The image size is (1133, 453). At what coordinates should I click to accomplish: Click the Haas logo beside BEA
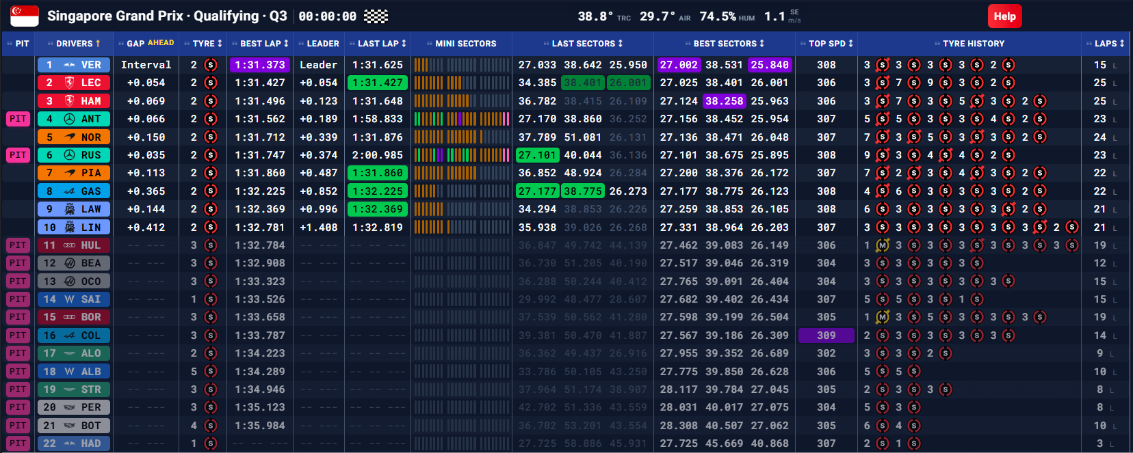tap(69, 263)
